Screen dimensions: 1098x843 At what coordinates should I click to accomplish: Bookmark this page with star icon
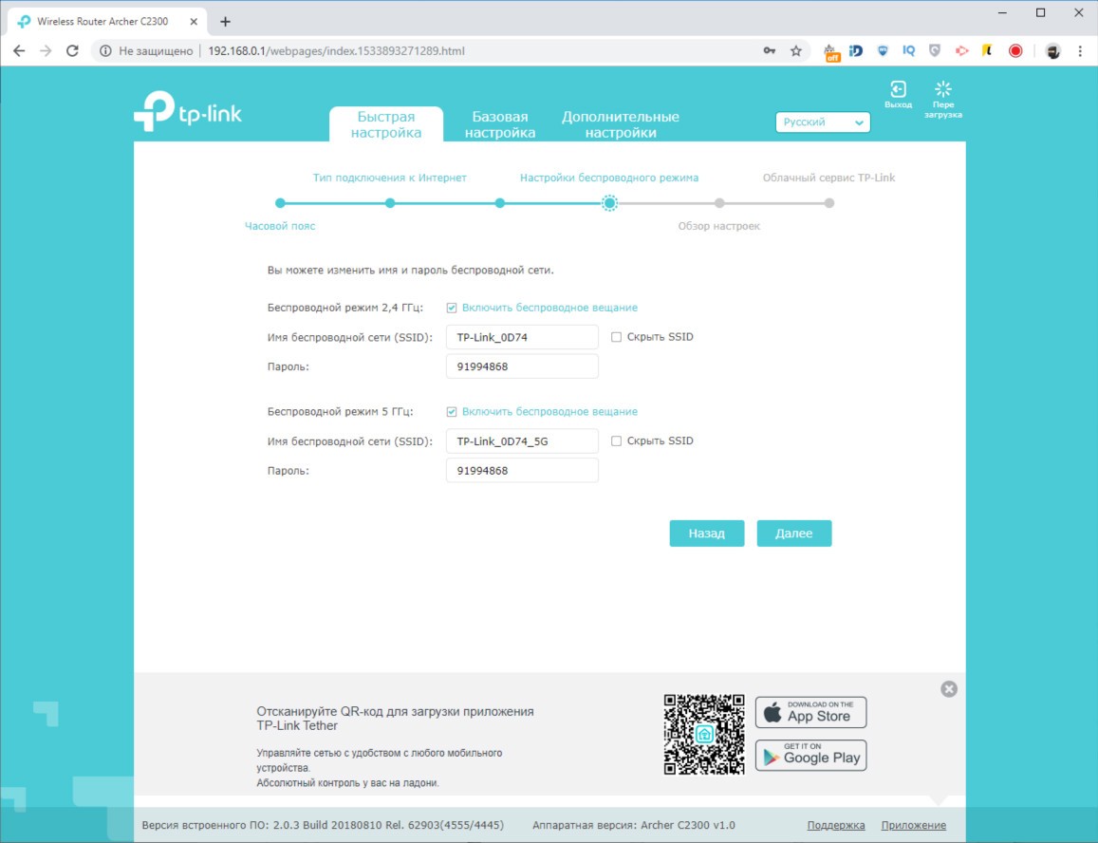pos(795,51)
